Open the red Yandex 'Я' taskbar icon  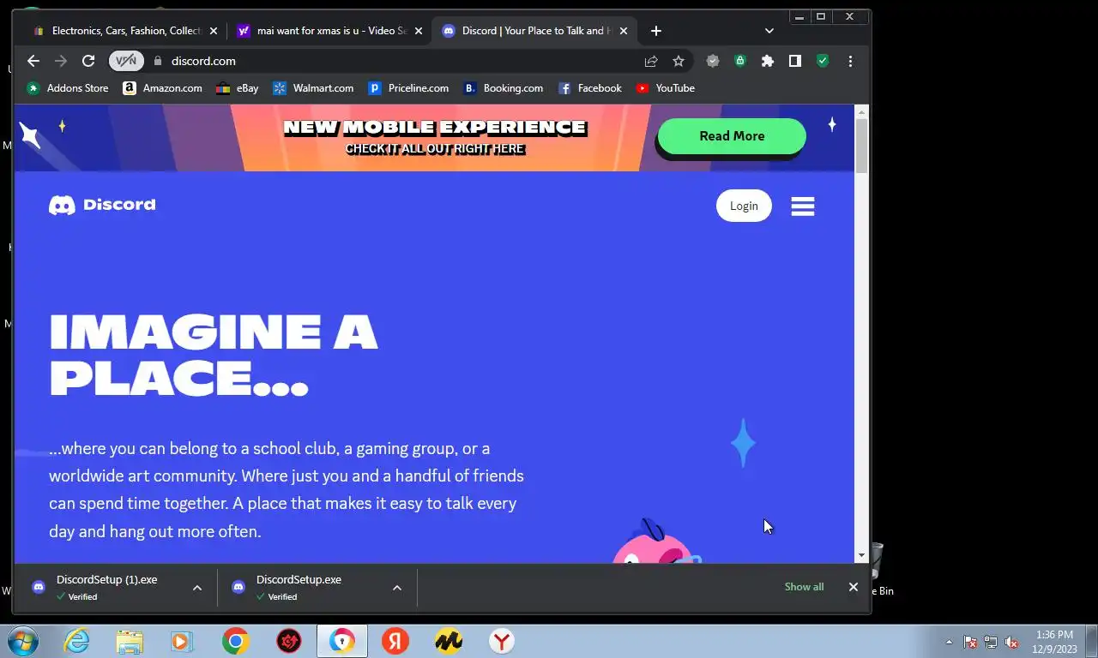click(x=395, y=641)
